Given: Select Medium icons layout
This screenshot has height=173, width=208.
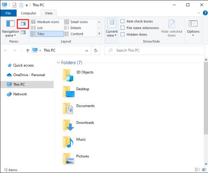Looking at the screenshot, I should click(45, 22).
